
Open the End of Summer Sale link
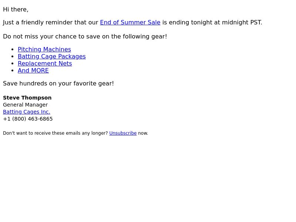coord(130,23)
